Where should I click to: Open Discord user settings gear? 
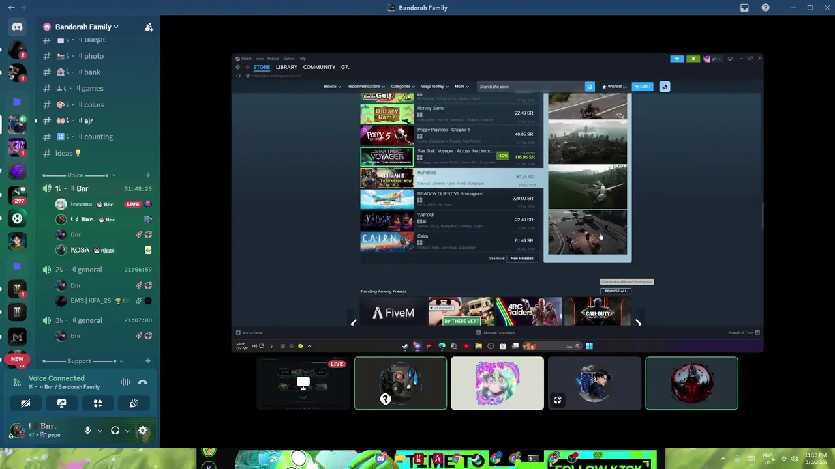(x=143, y=431)
